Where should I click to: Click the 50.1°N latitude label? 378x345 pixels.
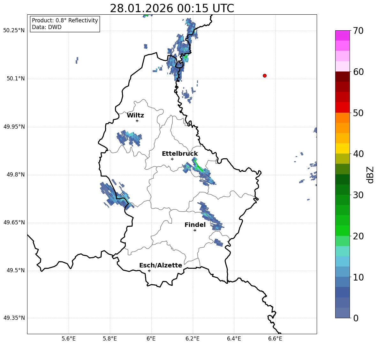point(16,79)
